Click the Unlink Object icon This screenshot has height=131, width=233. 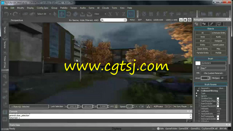[32, 14]
